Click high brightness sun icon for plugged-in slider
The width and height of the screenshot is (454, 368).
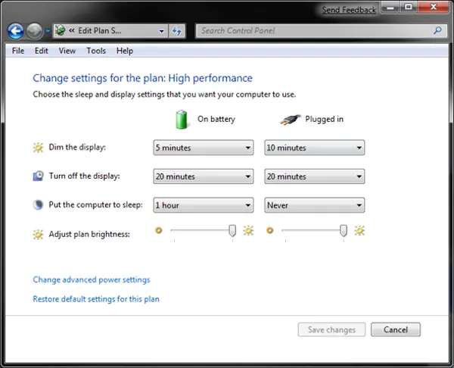coord(359,231)
